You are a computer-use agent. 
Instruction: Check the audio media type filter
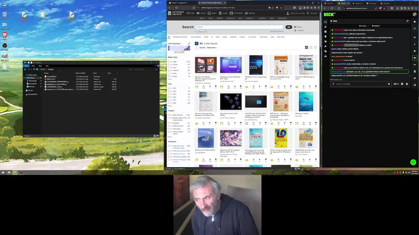[x=169, y=62]
